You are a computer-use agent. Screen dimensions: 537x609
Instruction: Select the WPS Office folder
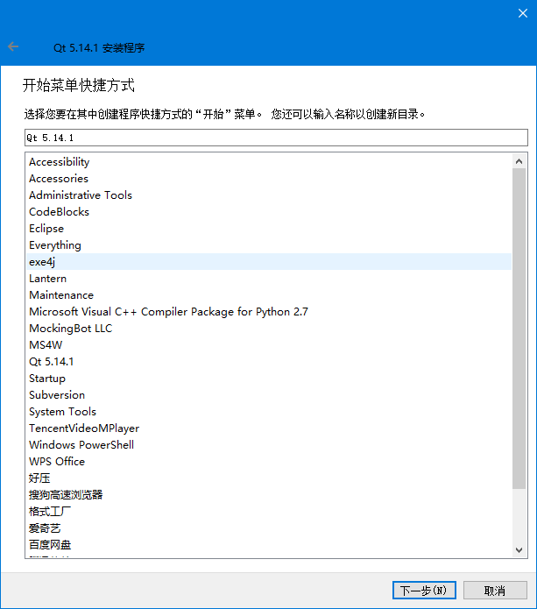pyautogui.click(x=269, y=462)
